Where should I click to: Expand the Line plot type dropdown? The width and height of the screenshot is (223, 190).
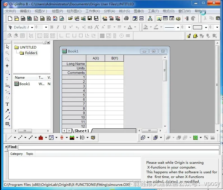[x=15, y=138]
